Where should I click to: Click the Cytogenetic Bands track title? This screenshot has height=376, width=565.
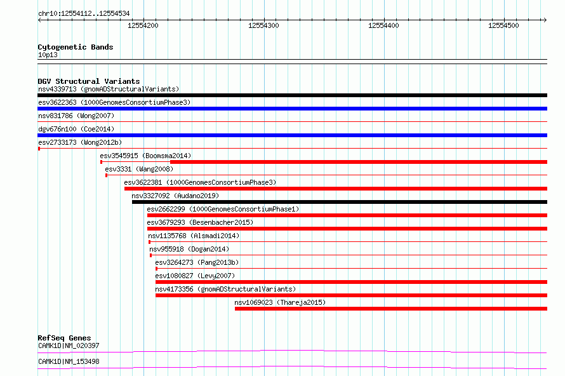pos(76,47)
